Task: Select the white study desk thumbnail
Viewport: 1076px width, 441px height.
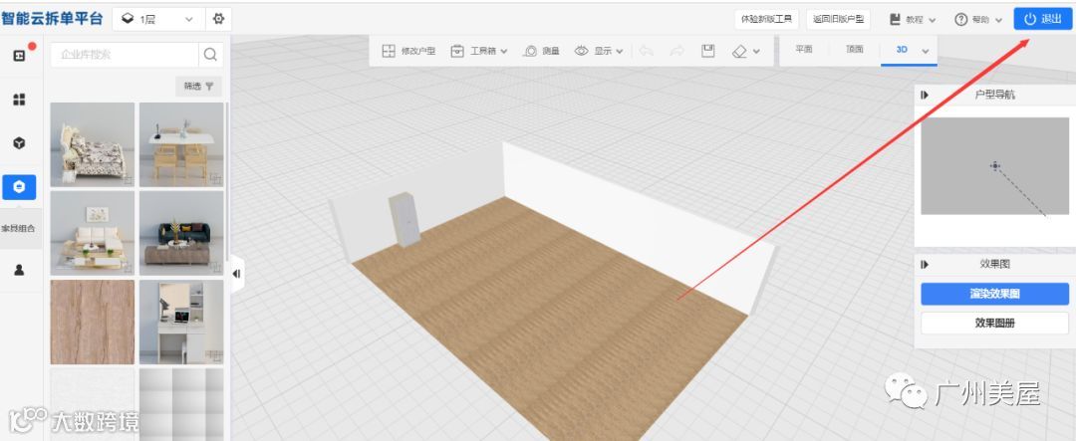Action: point(181,322)
